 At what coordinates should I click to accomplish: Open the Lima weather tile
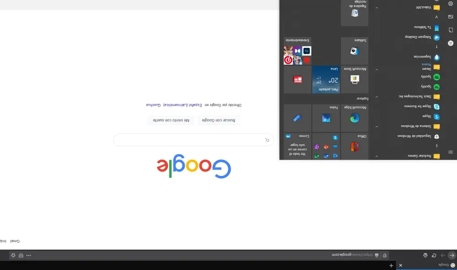326,79
